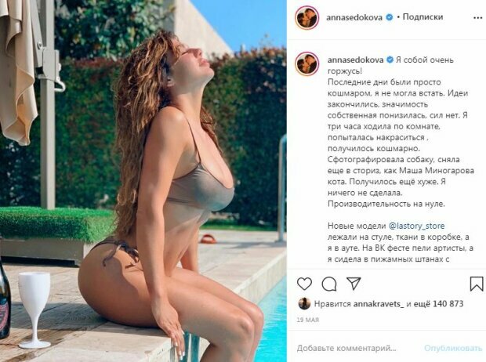Click the pool photo of the post
Viewport: 486px width, 362px height.
click(143, 181)
